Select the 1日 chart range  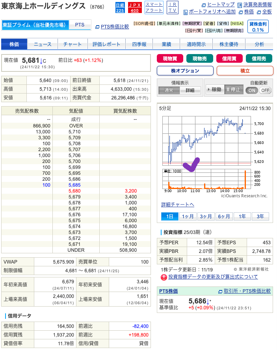(169, 216)
